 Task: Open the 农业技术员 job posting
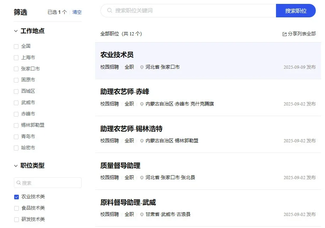click(117, 55)
